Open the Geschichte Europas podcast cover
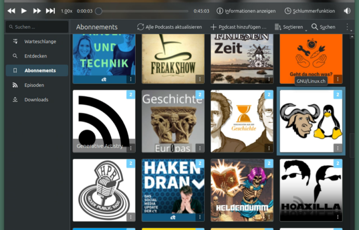 [x=173, y=121]
